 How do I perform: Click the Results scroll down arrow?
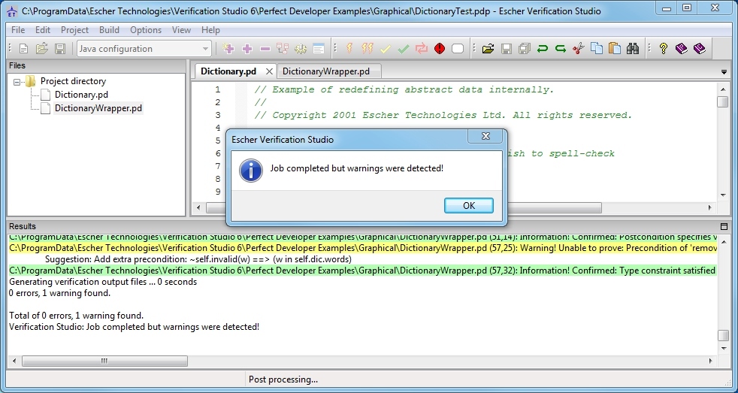tap(724, 349)
